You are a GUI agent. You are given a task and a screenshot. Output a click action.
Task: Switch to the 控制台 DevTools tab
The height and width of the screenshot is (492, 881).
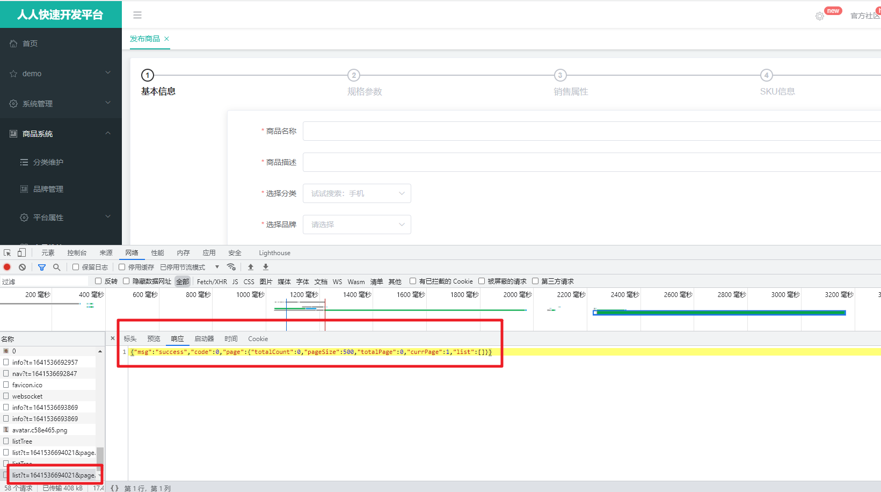(x=77, y=253)
